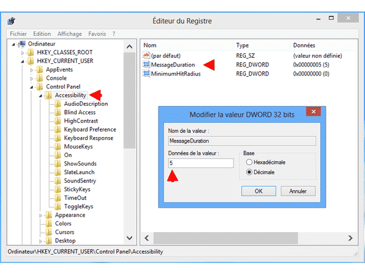Image resolution: width=365 pixels, height=274 pixels.
Task: Open the Favoris menu
Action: [x=97, y=33]
